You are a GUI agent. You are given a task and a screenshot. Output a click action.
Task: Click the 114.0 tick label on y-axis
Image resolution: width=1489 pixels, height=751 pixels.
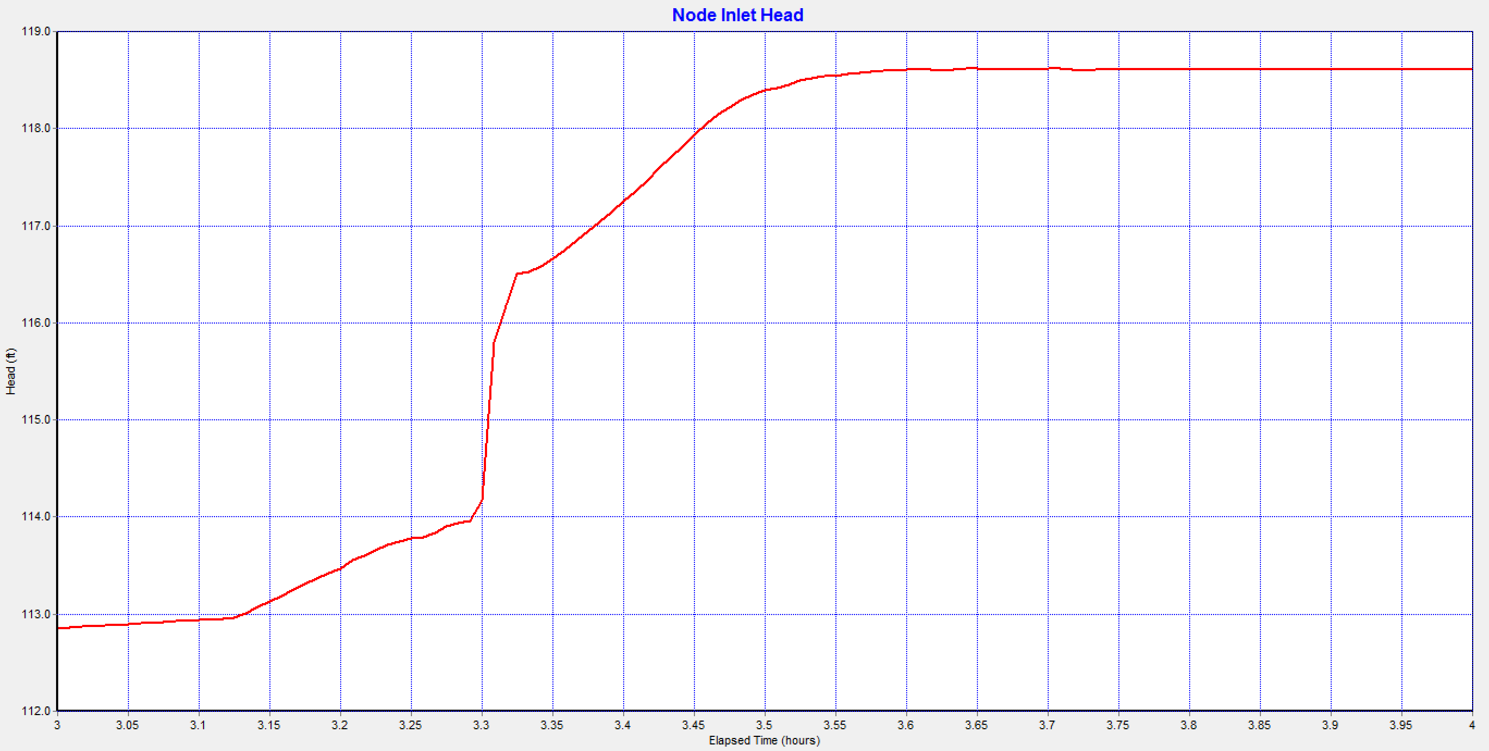click(x=36, y=517)
